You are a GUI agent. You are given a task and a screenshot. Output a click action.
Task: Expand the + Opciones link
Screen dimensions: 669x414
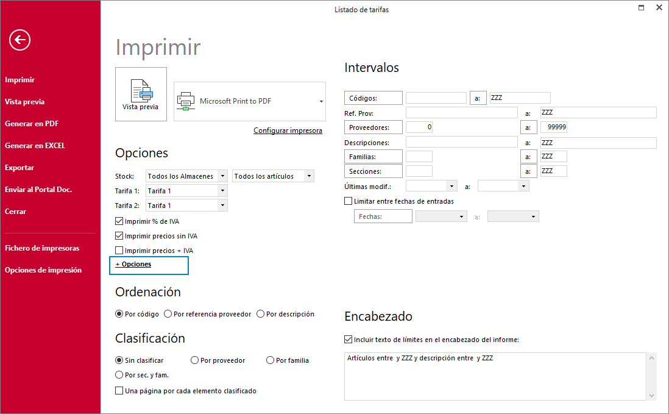[x=133, y=264]
